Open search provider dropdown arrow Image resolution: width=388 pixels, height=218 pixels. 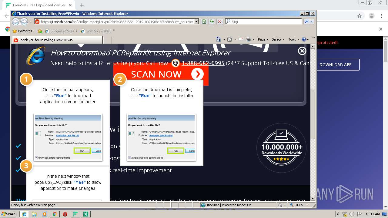[312, 21]
